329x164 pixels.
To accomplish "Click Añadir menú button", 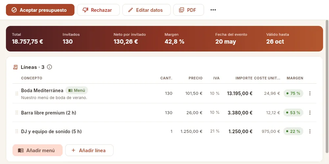I will tap(38, 151).
